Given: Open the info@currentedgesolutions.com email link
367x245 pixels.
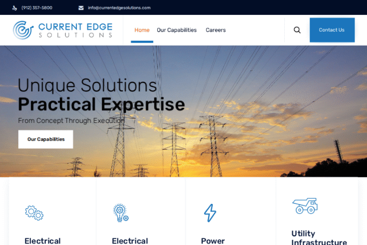Looking at the screenshot, I should [x=119, y=8].
